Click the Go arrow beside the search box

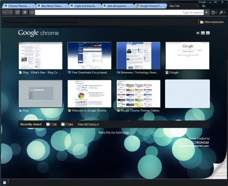click(207, 12)
